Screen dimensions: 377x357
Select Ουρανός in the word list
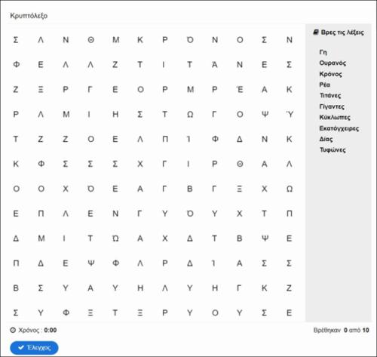click(333, 63)
